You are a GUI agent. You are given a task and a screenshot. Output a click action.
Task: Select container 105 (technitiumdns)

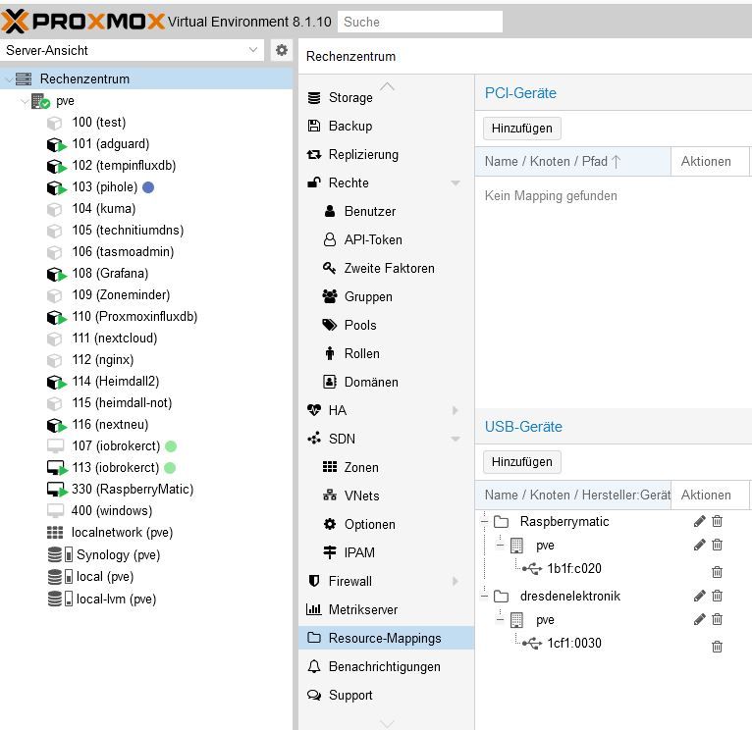click(x=146, y=231)
